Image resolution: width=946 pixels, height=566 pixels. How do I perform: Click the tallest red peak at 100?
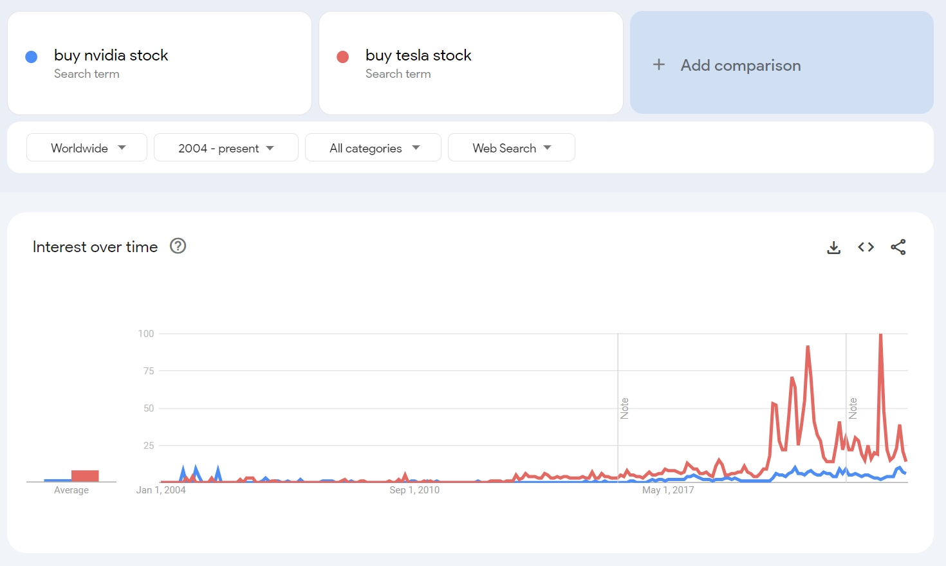(880, 336)
